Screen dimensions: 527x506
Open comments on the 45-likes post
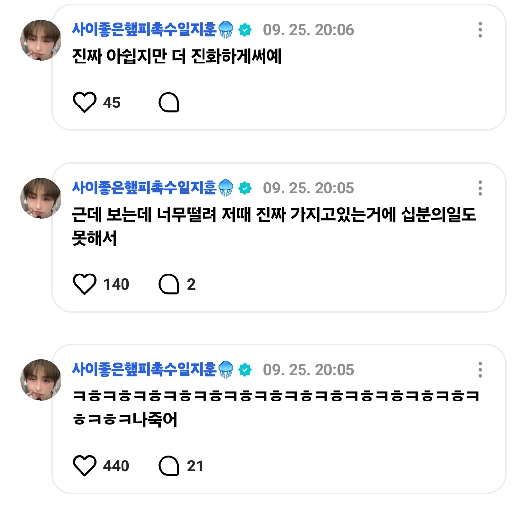click(x=169, y=103)
